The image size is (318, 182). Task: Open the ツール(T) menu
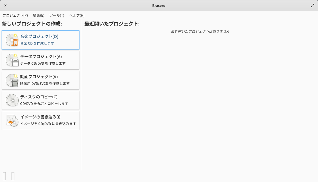click(57, 16)
